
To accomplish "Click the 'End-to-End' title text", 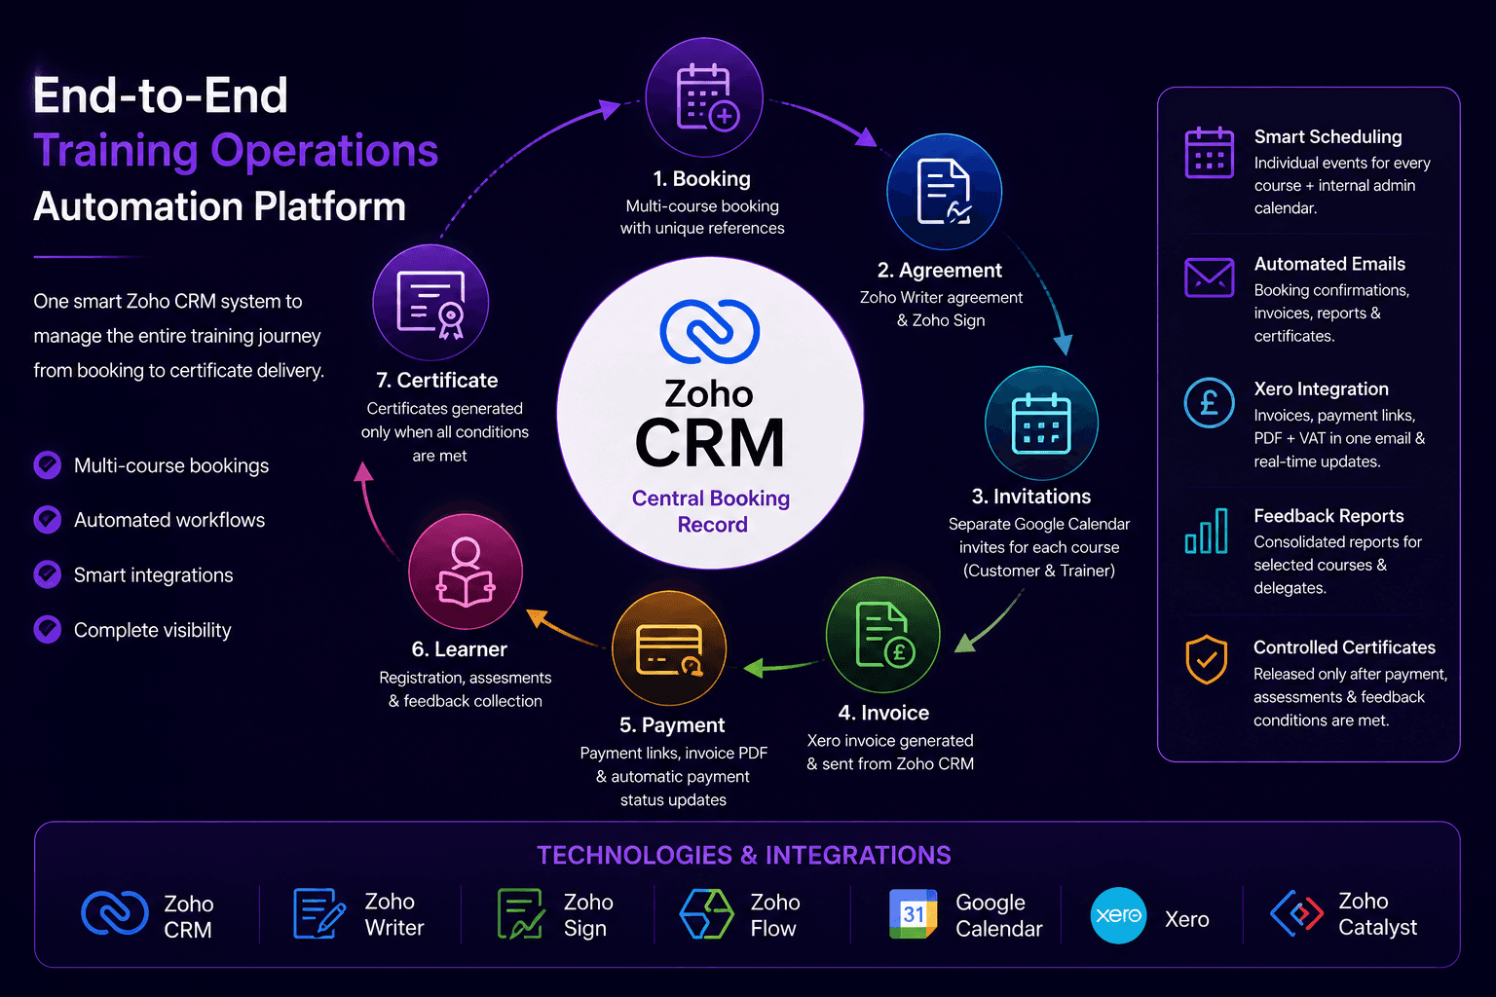I will coord(161,95).
